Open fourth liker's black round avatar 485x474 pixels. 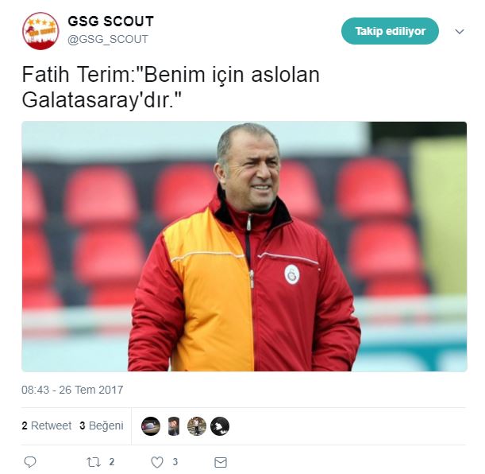(220, 426)
